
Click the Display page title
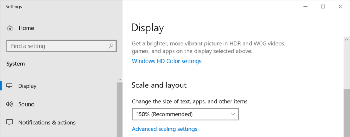pos(148,28)
